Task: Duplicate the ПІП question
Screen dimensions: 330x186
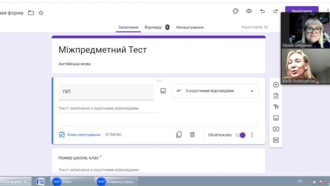Action: point(179,135)
